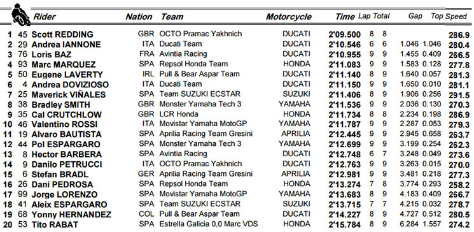The width and height of the screenshot is (474, 232).
Task: Click the Nation column header
Action: click(139, 17)
